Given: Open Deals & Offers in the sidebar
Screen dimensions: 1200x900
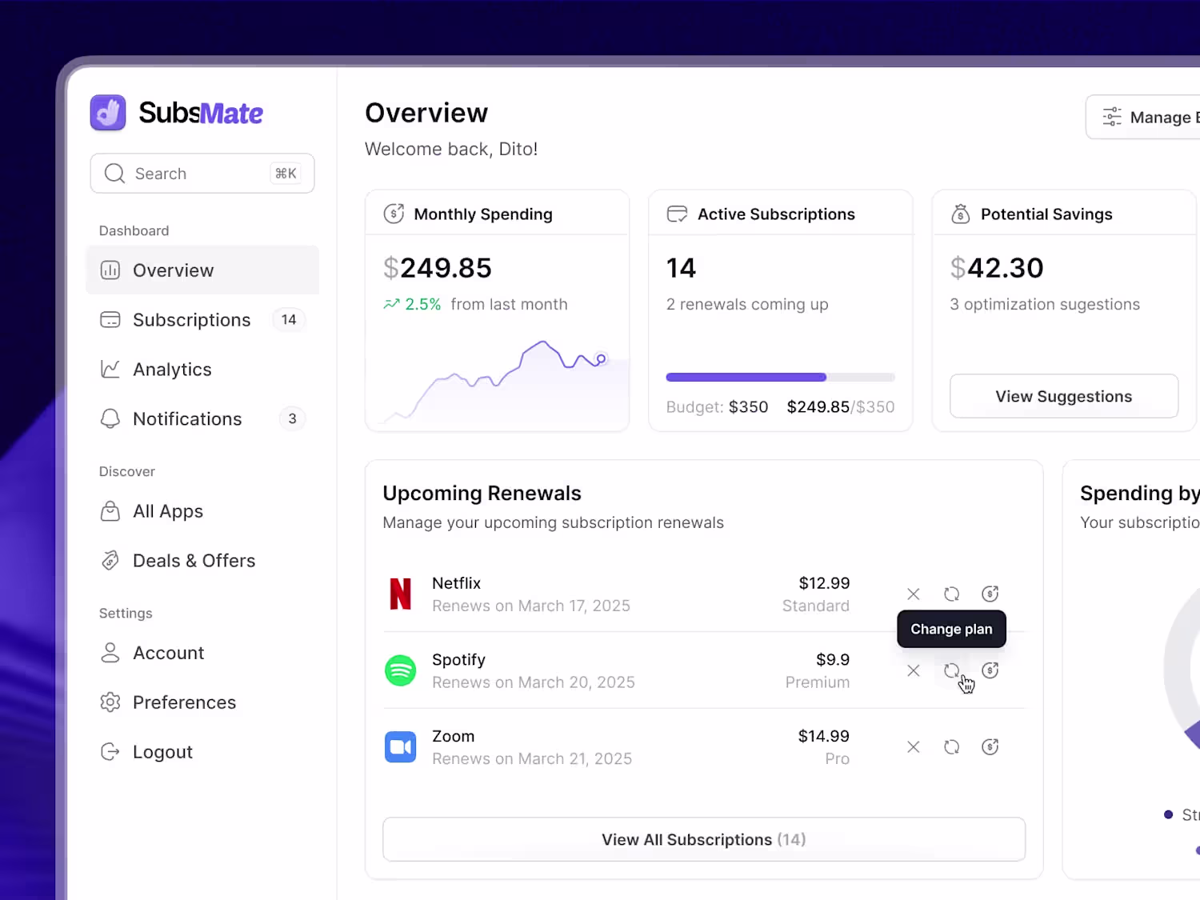Looking at the screenshot, I should click(x=202, y=561).
